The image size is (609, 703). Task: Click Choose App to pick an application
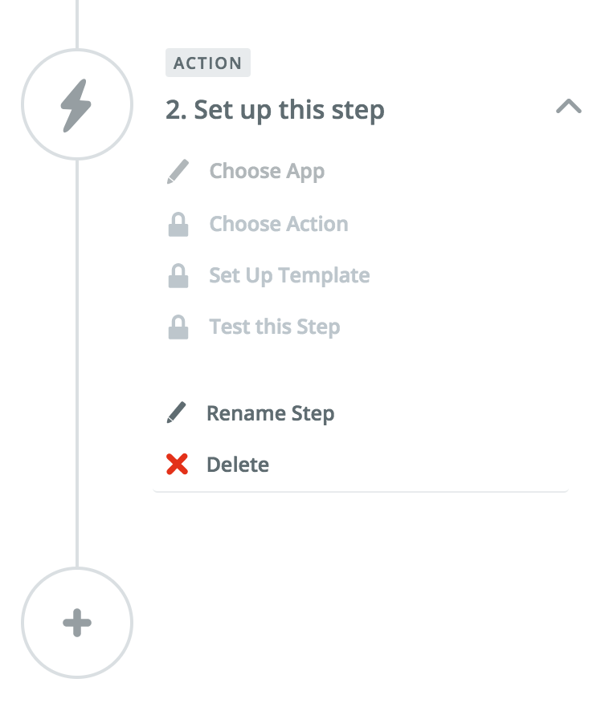pyautogui.click(x=266, y=170)
